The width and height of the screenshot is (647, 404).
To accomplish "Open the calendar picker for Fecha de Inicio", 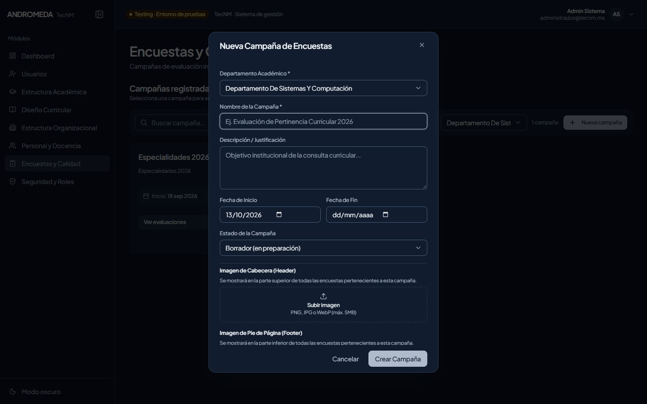I will [x=279, y=215].
